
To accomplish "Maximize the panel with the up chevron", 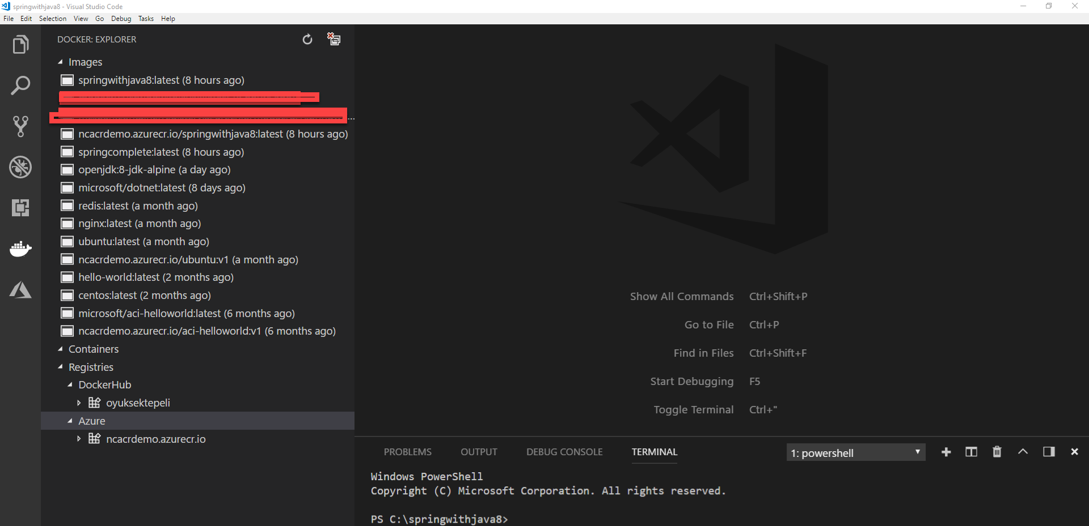I will [1023, 452].
